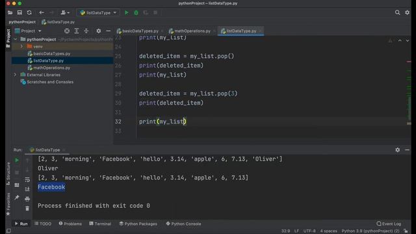Open Run panel settings gear
Viewport: 416px width, 234px height.
coord(397,150)
